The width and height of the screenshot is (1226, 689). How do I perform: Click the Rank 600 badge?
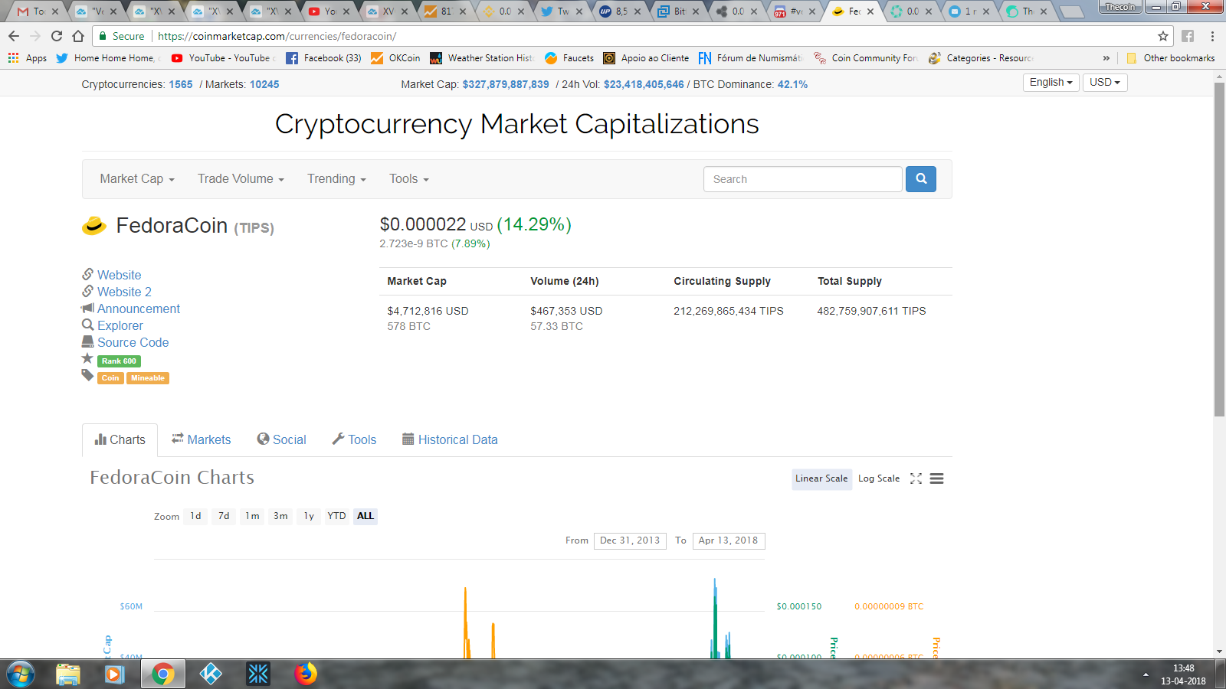pos(119,361)
